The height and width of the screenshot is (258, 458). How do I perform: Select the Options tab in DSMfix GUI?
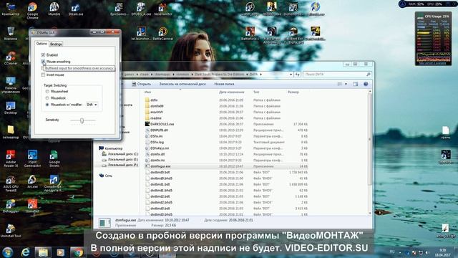pyautogui.click(x=42, y=44)
